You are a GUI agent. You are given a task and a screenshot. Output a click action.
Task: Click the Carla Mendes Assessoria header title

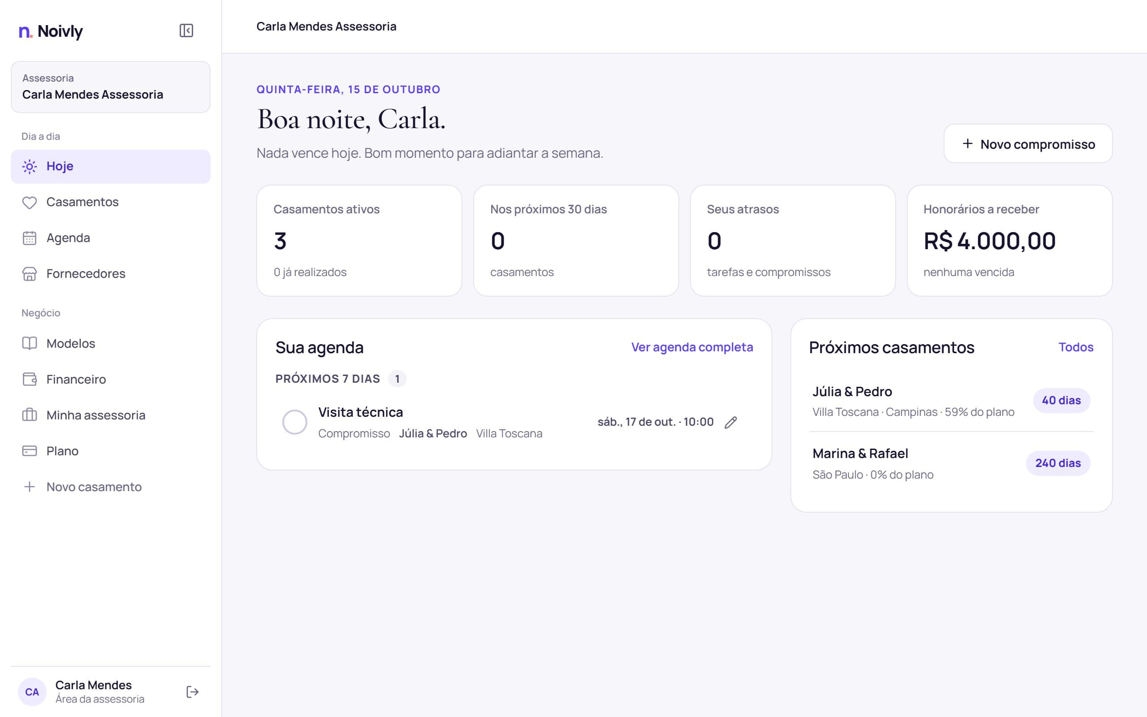pyautogui.click(x=326, y=26)
